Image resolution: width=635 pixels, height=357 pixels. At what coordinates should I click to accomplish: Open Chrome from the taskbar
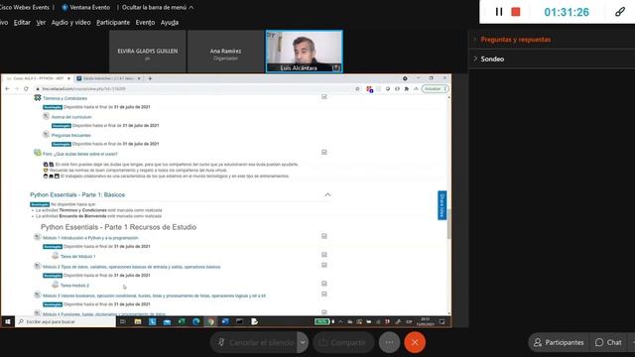coord(210,321)
